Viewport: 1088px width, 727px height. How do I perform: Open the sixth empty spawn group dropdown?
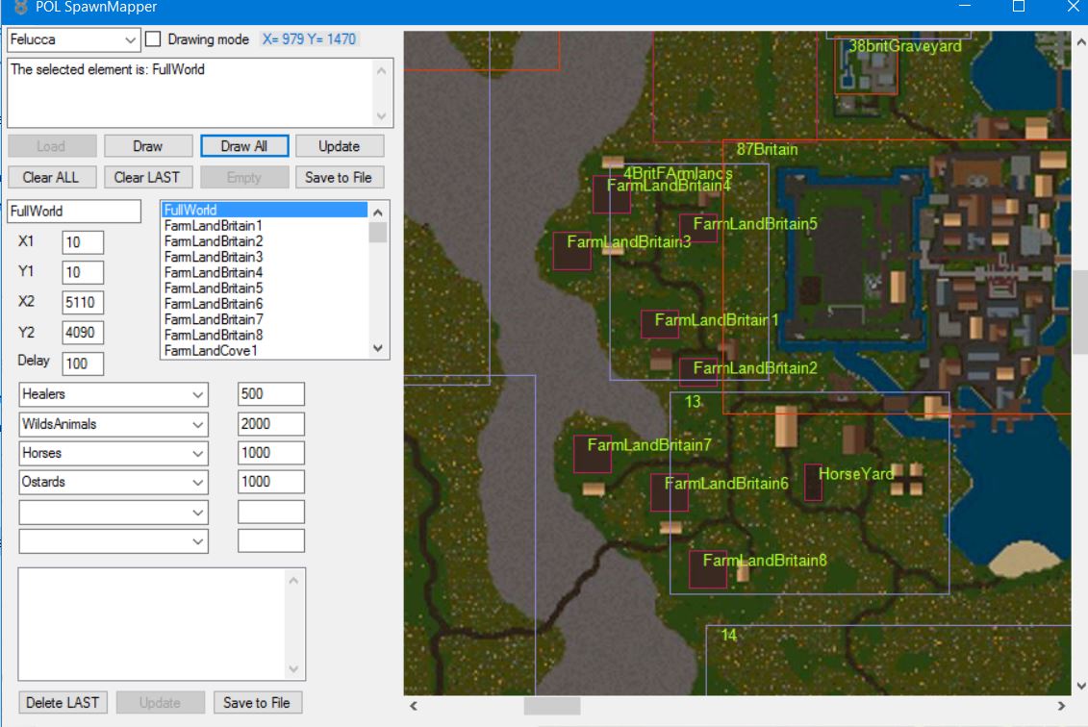pyautogui.click(x=114, y=541)
